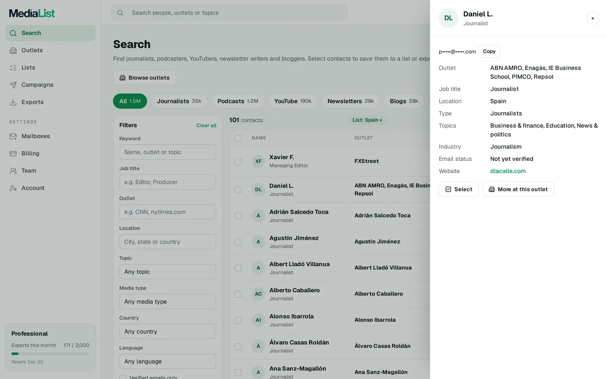The width and height of the screenshot is (607, 379).
Task: Focus the Job title filter input
Action: point(168,182)
